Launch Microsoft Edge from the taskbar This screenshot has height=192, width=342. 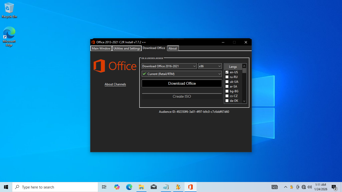point(129,187)
